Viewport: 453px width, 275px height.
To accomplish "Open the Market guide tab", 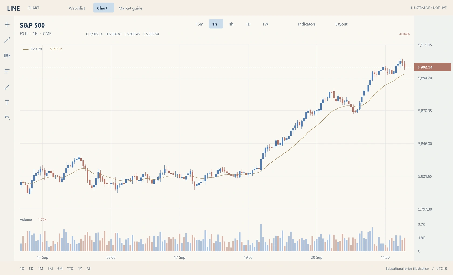I will pos(131,8).
